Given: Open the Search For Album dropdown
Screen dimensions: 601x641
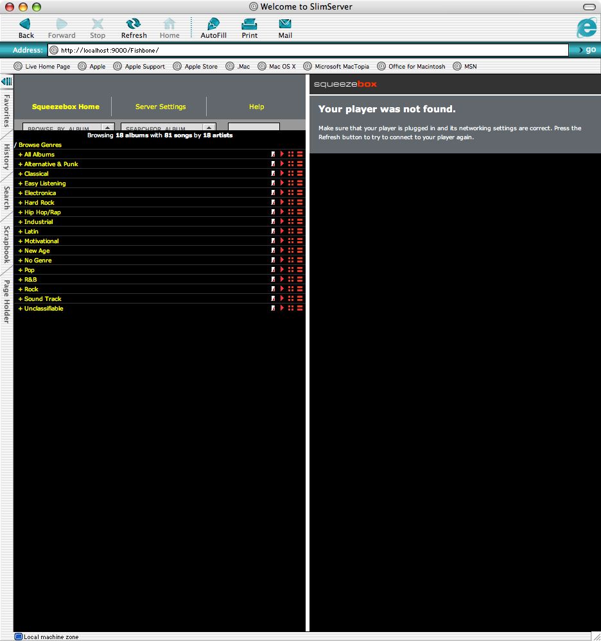Looking at the screenshot, I should tap(168, 128).
